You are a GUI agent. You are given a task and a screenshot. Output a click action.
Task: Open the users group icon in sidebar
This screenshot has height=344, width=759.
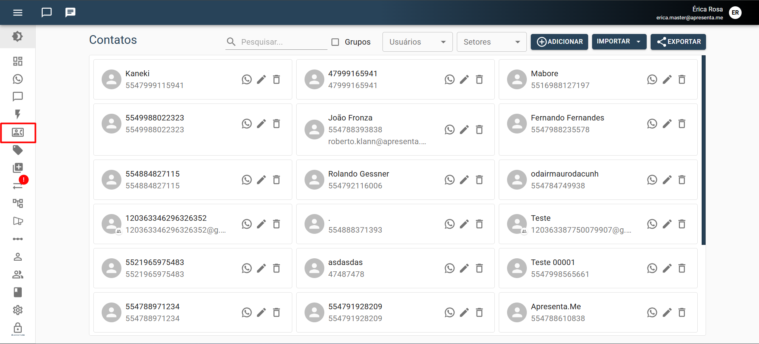(x=18, y=274)
